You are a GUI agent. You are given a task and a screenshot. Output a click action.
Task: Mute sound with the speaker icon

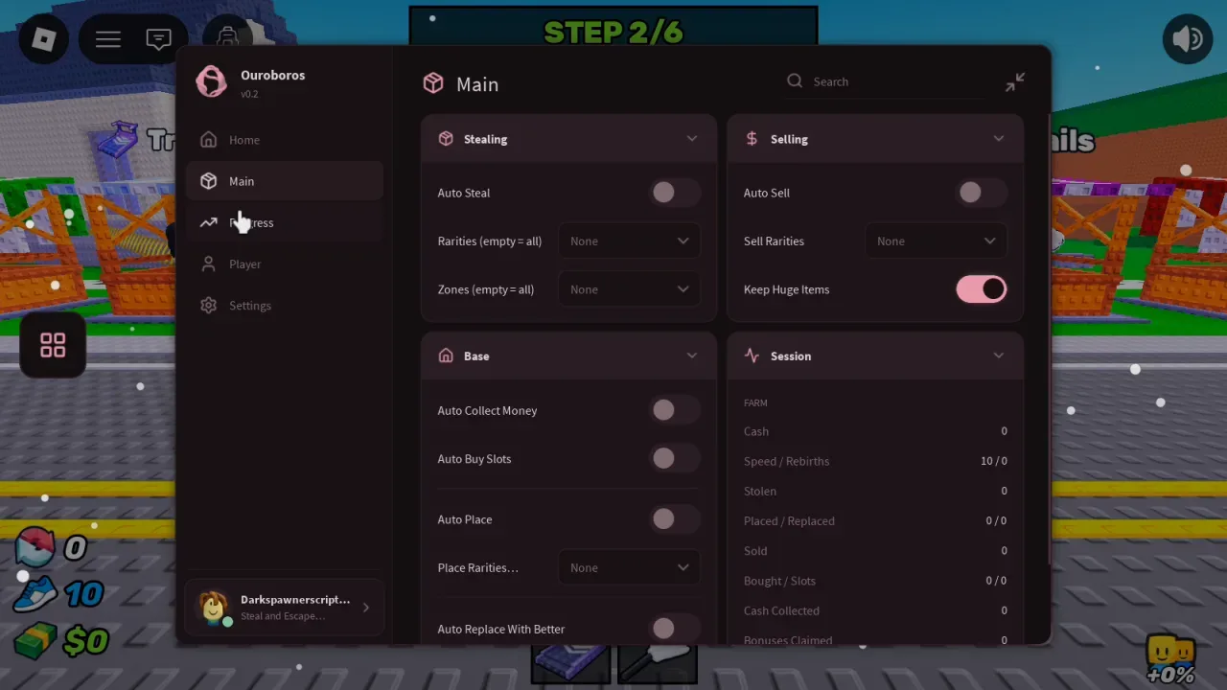1188,39
